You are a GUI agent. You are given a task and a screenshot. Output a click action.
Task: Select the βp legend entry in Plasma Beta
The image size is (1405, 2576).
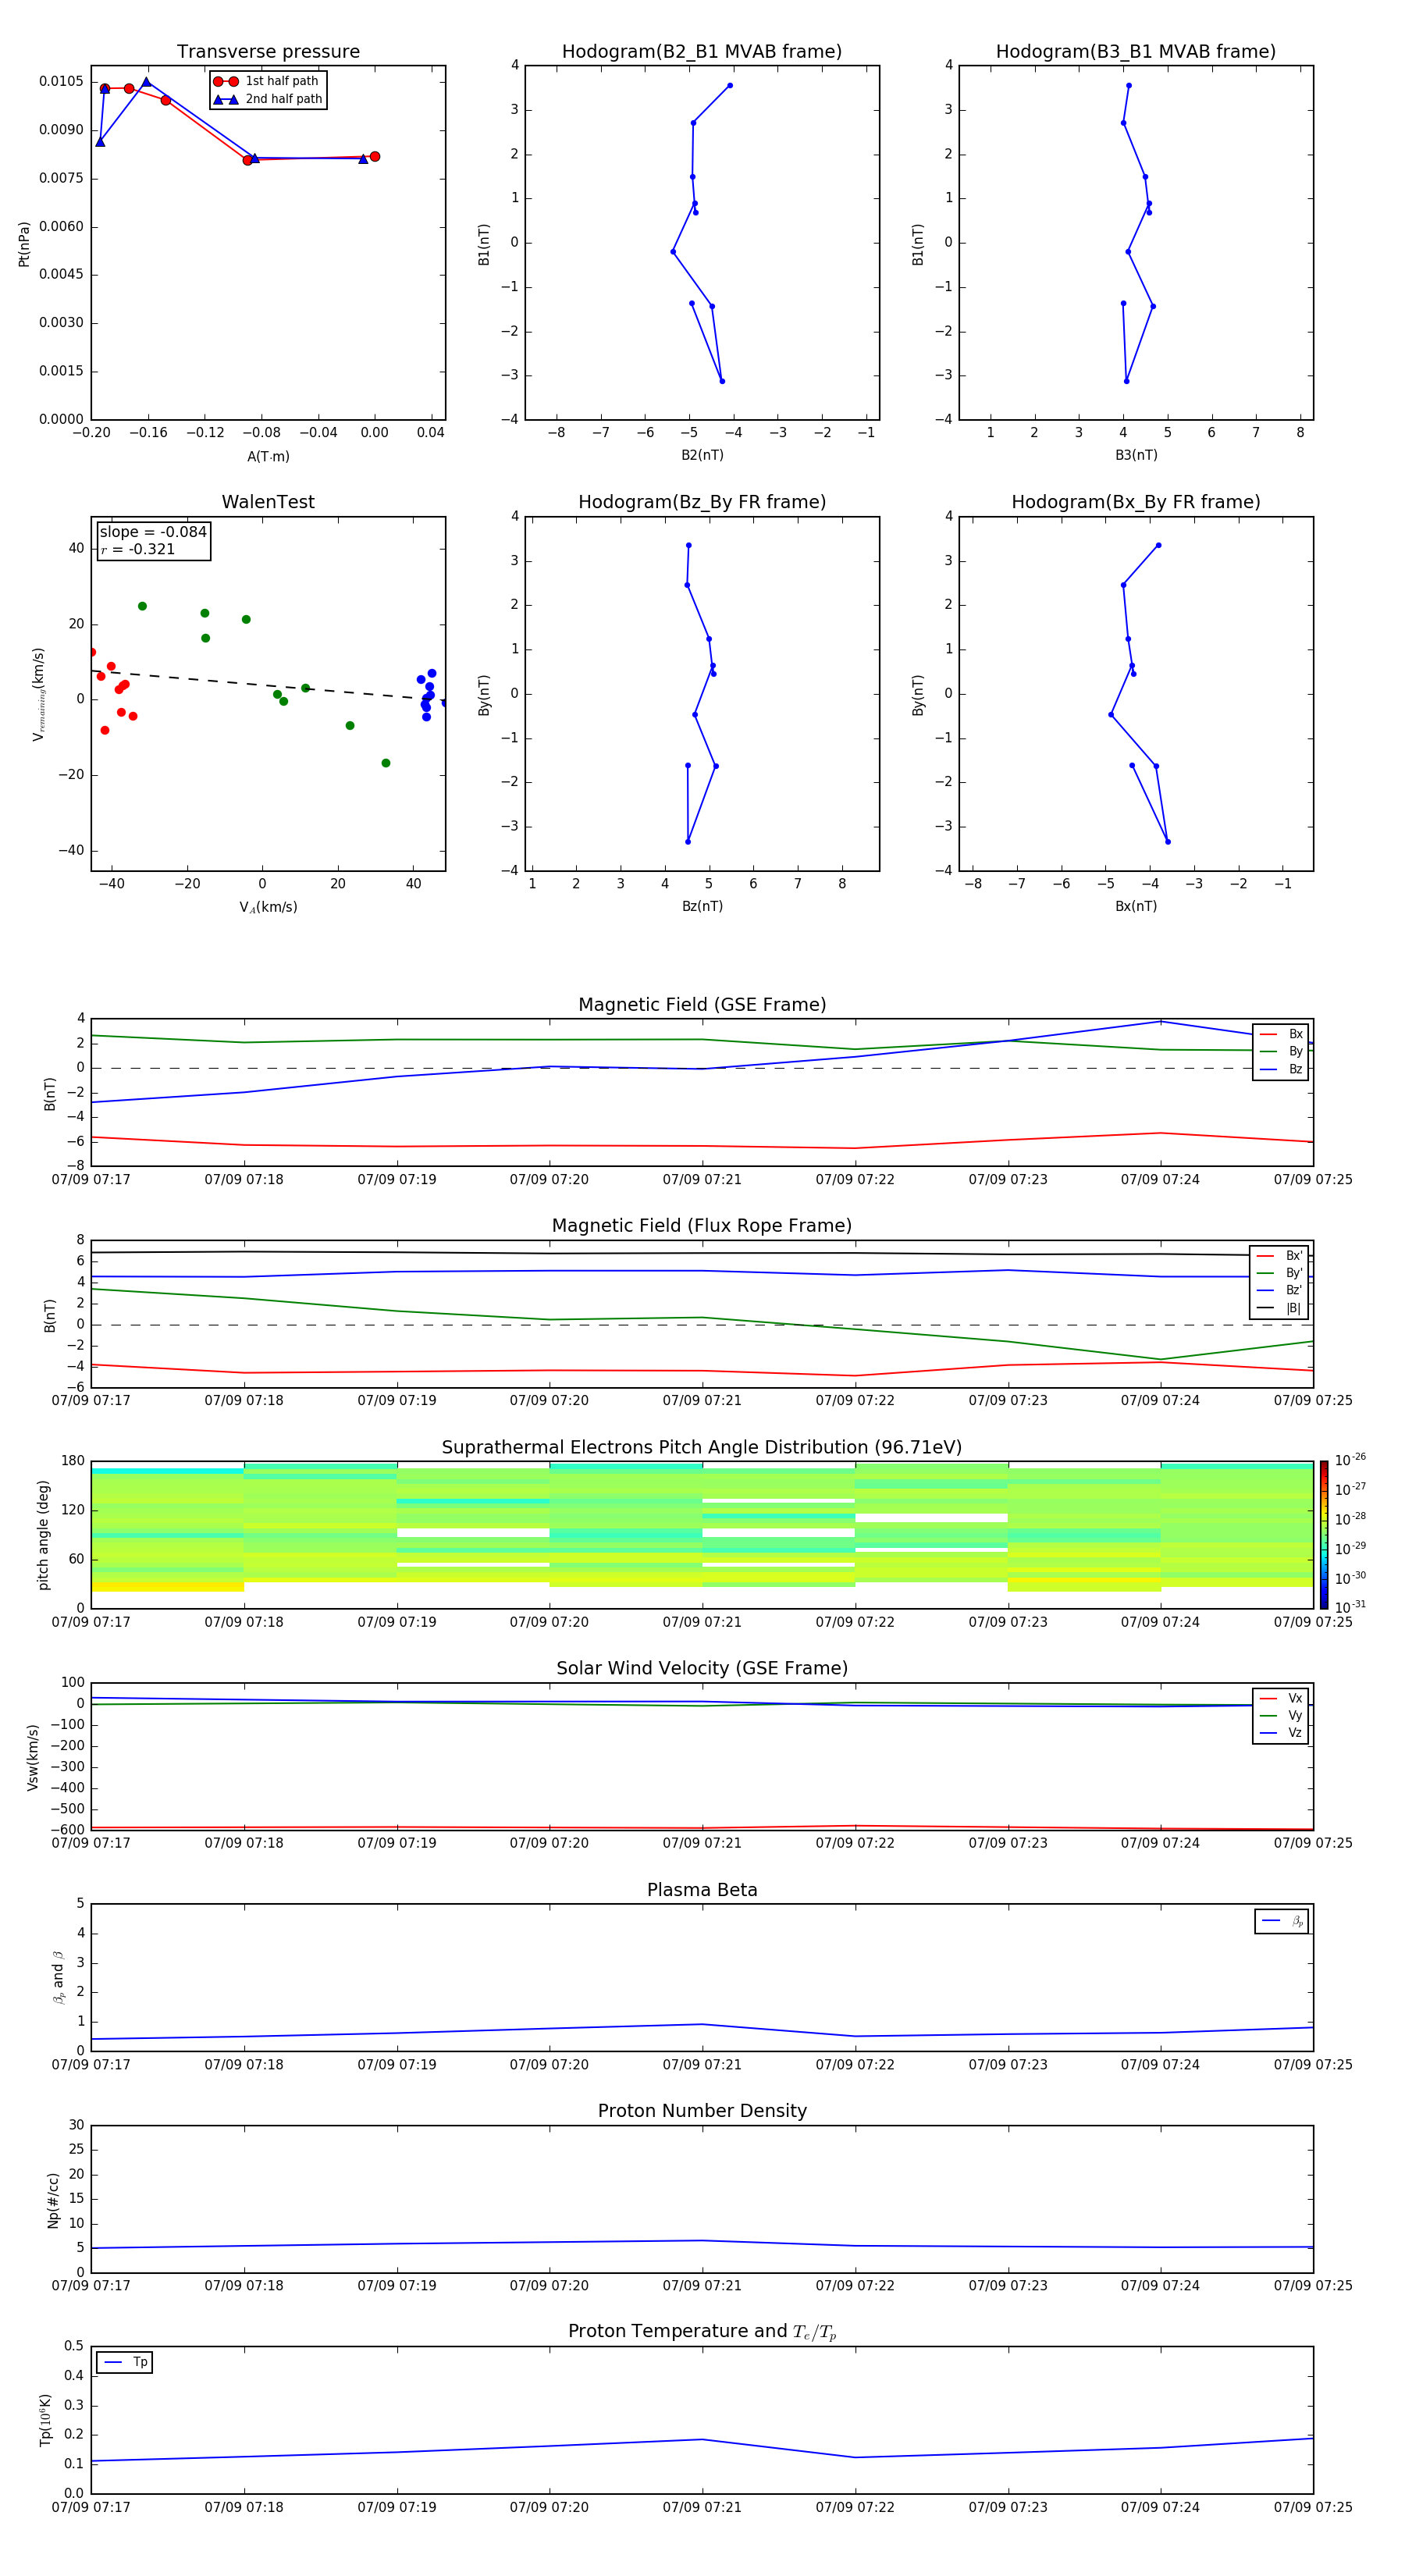pyautogui.click(x=1283, y=1921)
